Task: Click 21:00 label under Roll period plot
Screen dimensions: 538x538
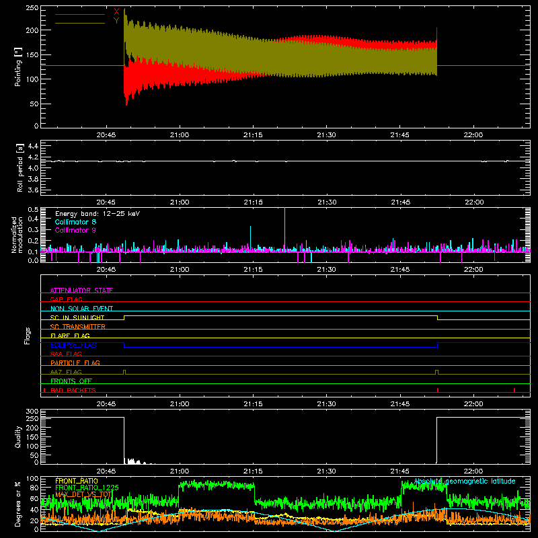Action: click(180, 202)
